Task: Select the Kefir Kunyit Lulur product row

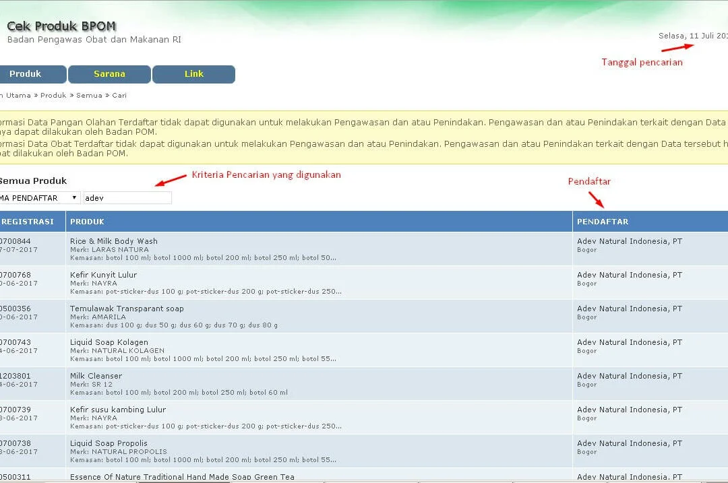Action: [x=103, y=275]
